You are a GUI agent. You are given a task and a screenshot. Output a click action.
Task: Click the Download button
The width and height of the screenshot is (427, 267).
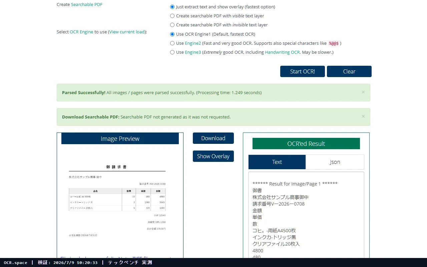point(213,138)
